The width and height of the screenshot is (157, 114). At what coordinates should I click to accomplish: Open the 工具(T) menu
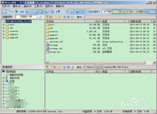38,6
